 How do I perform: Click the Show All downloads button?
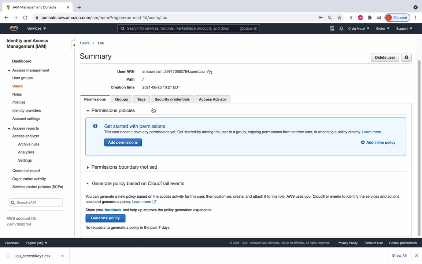399,255
